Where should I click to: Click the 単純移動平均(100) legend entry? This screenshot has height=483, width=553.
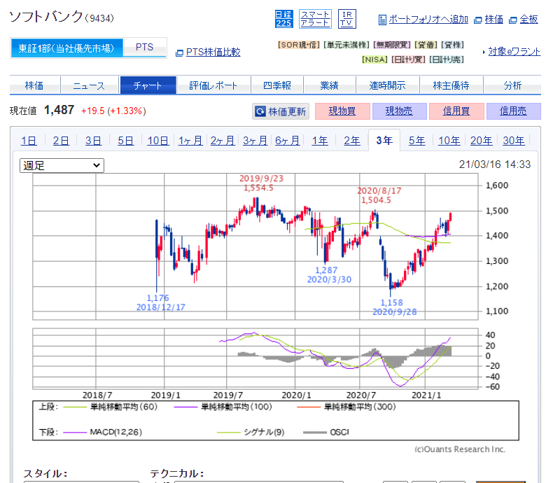click(x=223, y=407)
